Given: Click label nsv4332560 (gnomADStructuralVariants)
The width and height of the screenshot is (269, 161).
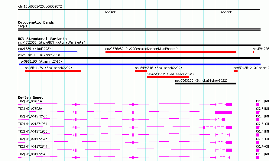Looking at the screenshot, I should (x=52, y=42).
